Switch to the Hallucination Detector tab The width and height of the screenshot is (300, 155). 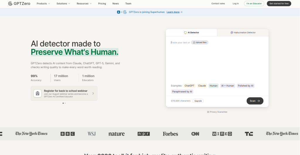tap(243, 33)
